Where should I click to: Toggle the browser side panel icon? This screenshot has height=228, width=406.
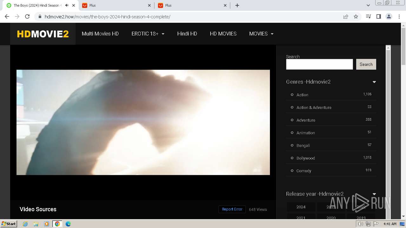pyautogui.click(x=378, y=16)
